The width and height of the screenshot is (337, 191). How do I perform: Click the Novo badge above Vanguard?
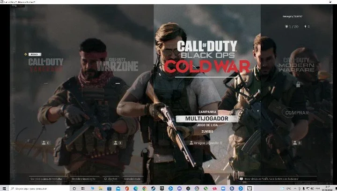[35, 55]
